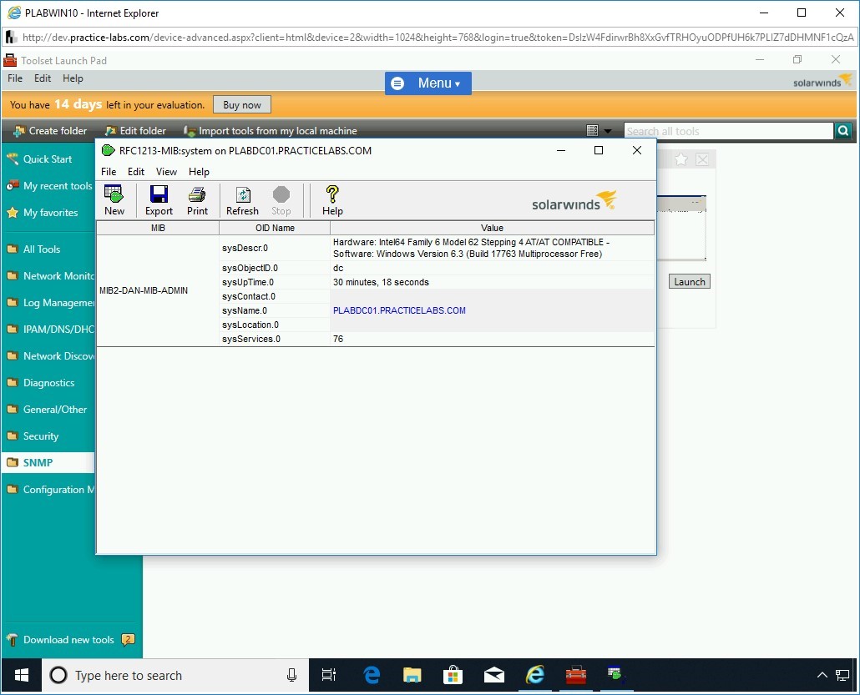Open Help via question mark icon
Screen dimensions: 860x695
tap(332, 200)
